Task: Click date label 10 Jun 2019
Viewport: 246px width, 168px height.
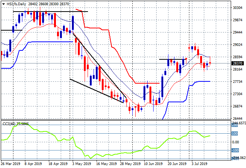Action: 153,164
